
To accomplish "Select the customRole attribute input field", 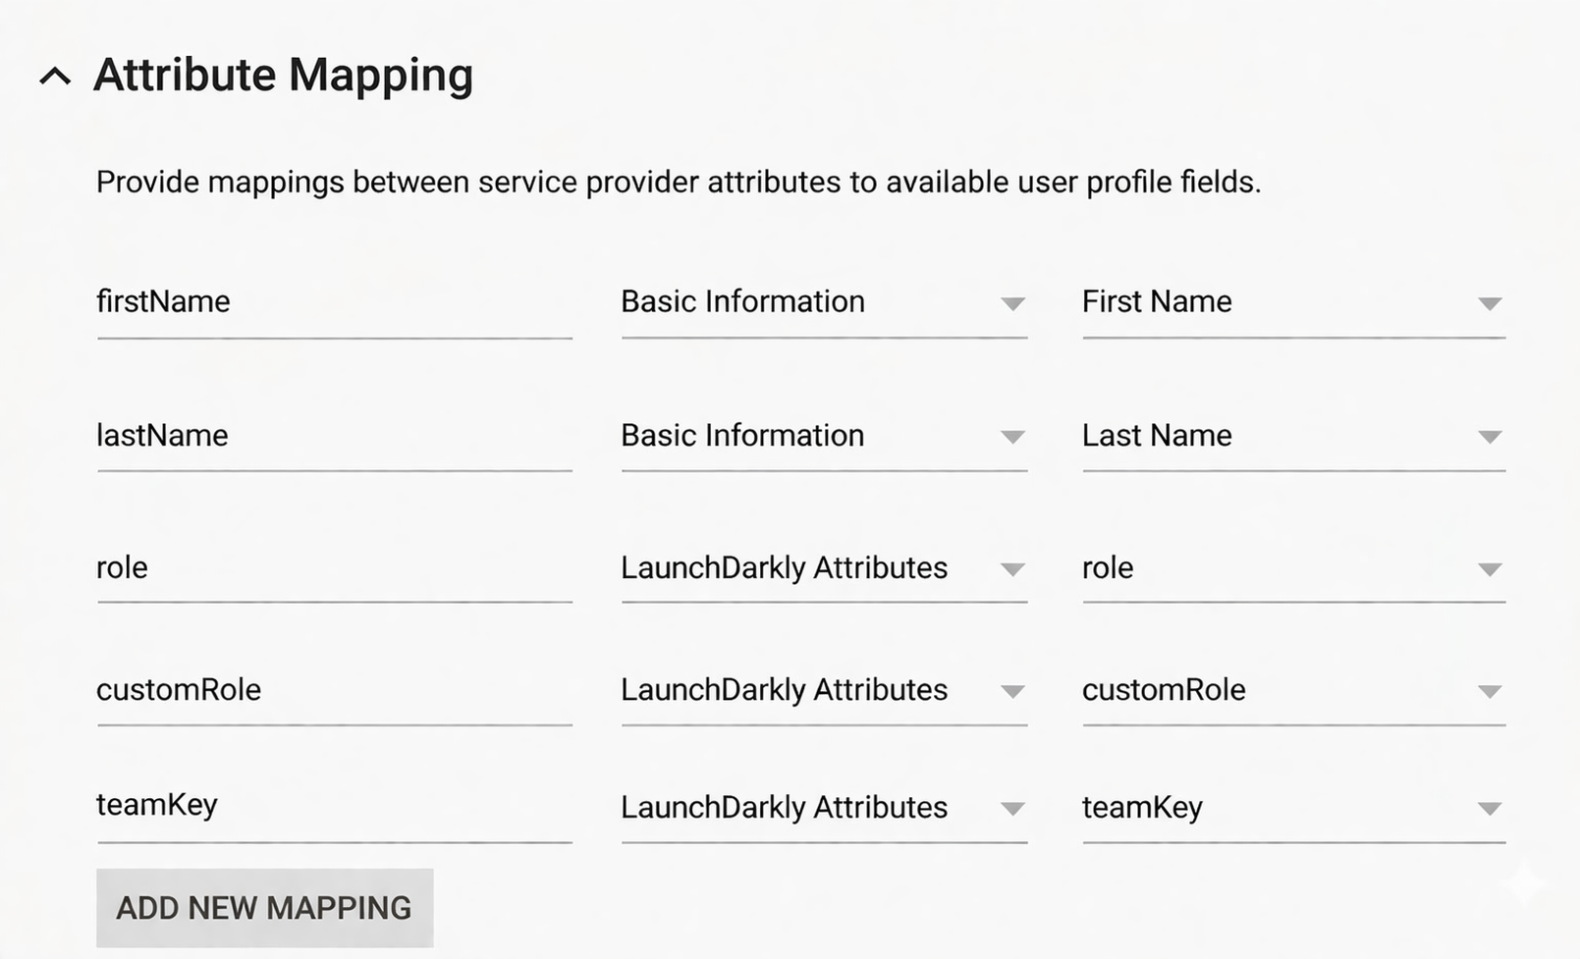I will [334, 690].
